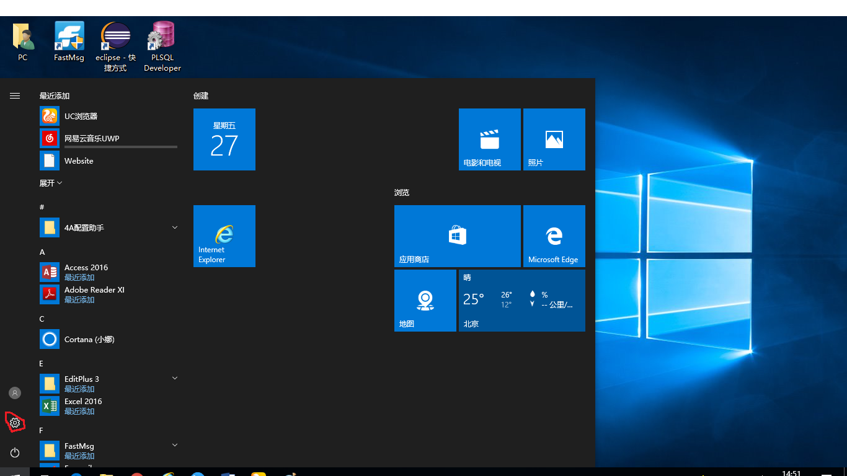Open the power options icon

(x=15, y=452)
